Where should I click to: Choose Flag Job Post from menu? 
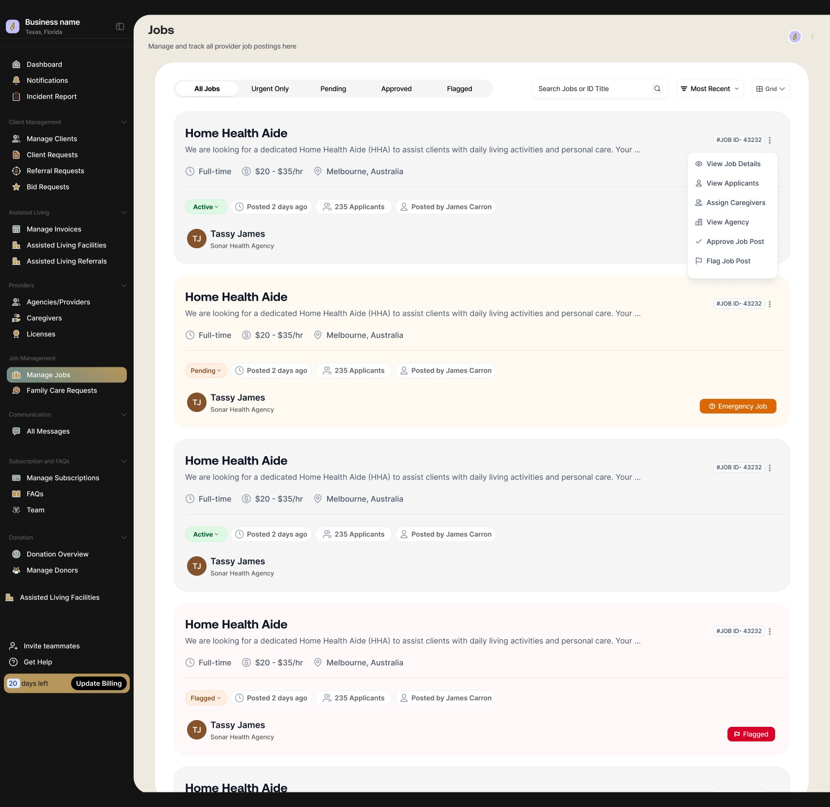point(732,261)
